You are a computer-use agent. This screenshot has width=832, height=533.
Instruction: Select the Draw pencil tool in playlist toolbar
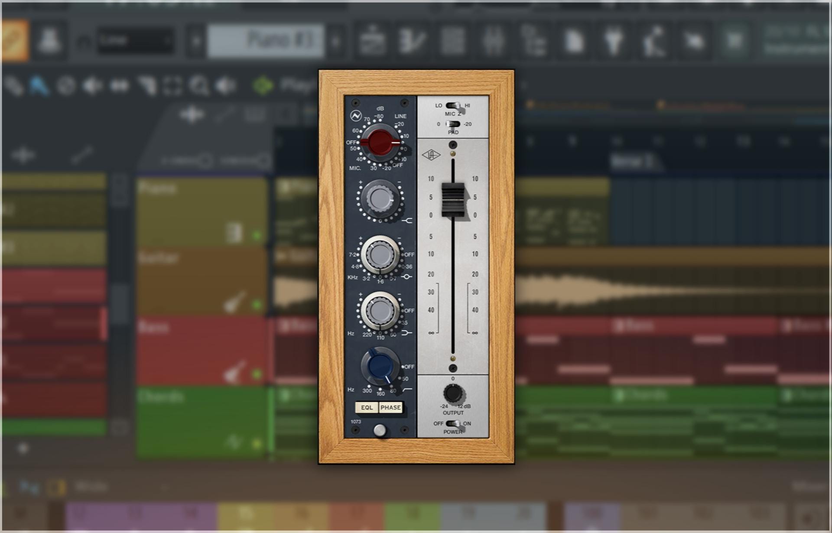click(x=14, y=86)
